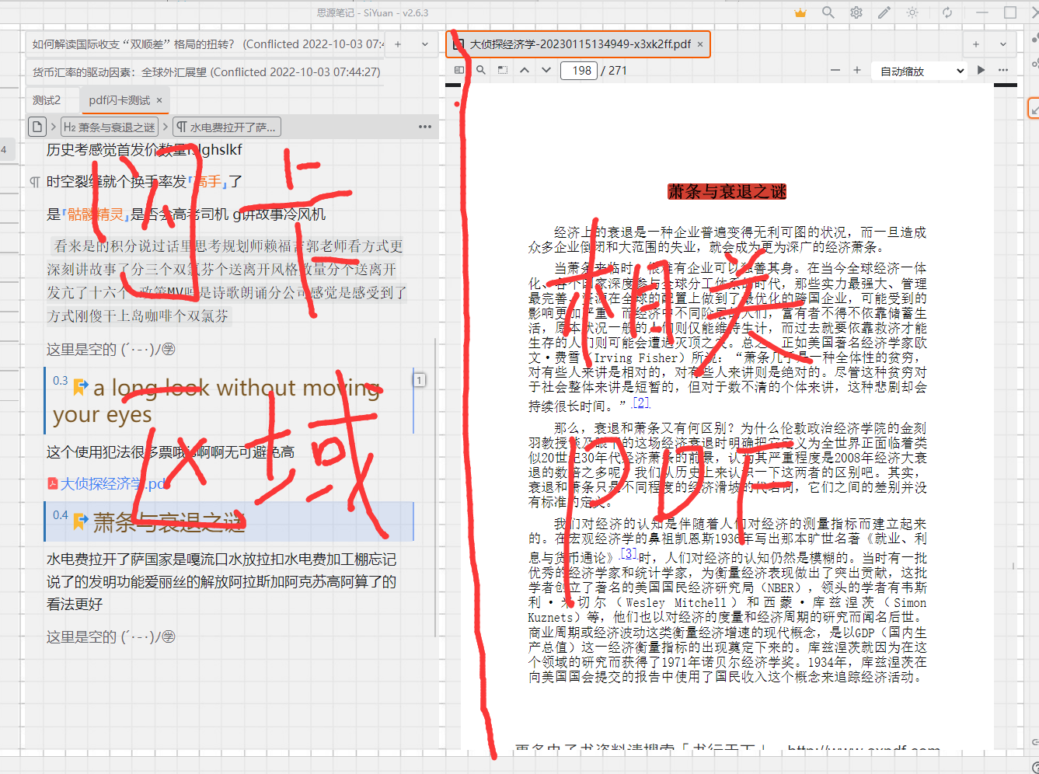Open the PDF find search icon
The image size is (1039, 774).
click(x=481, y=70)
